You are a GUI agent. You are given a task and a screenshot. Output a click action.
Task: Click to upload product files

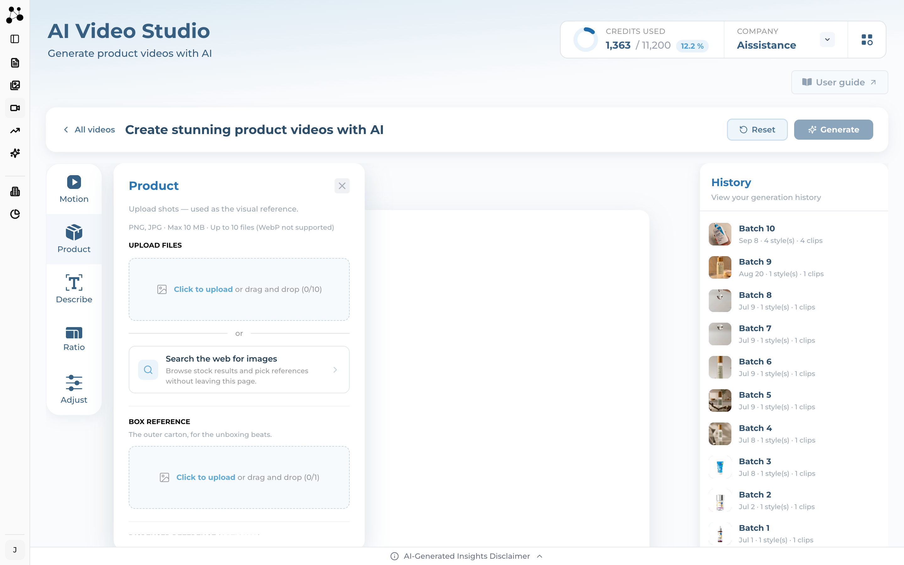[x=239, y=289]
